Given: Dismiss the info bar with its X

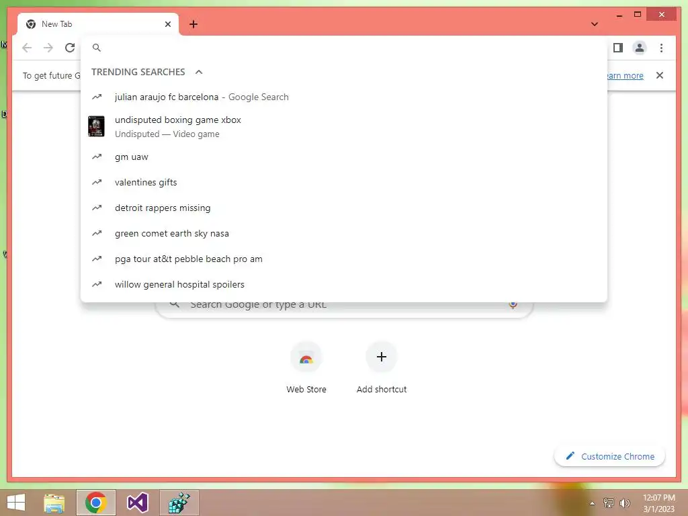Looking at the screenshot, I should tap(660, 75).
